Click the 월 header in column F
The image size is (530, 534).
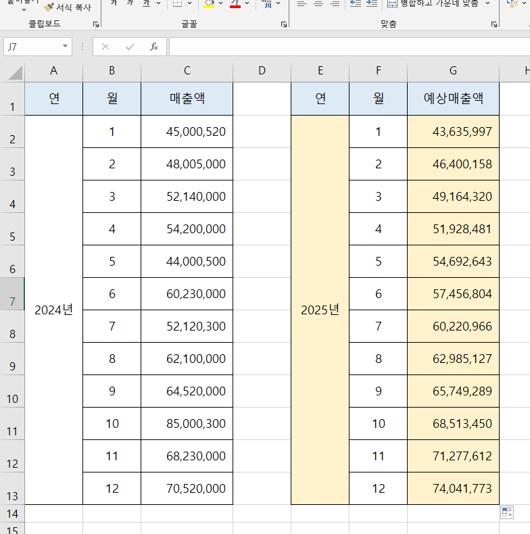pyautogui.click(x=379, y=99)
